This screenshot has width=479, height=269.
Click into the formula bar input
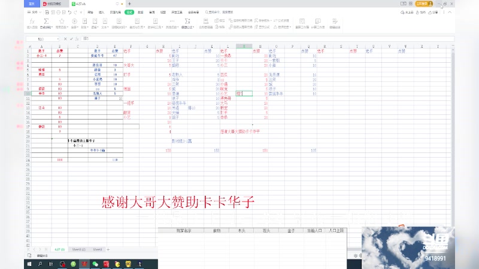pos(268,39)
